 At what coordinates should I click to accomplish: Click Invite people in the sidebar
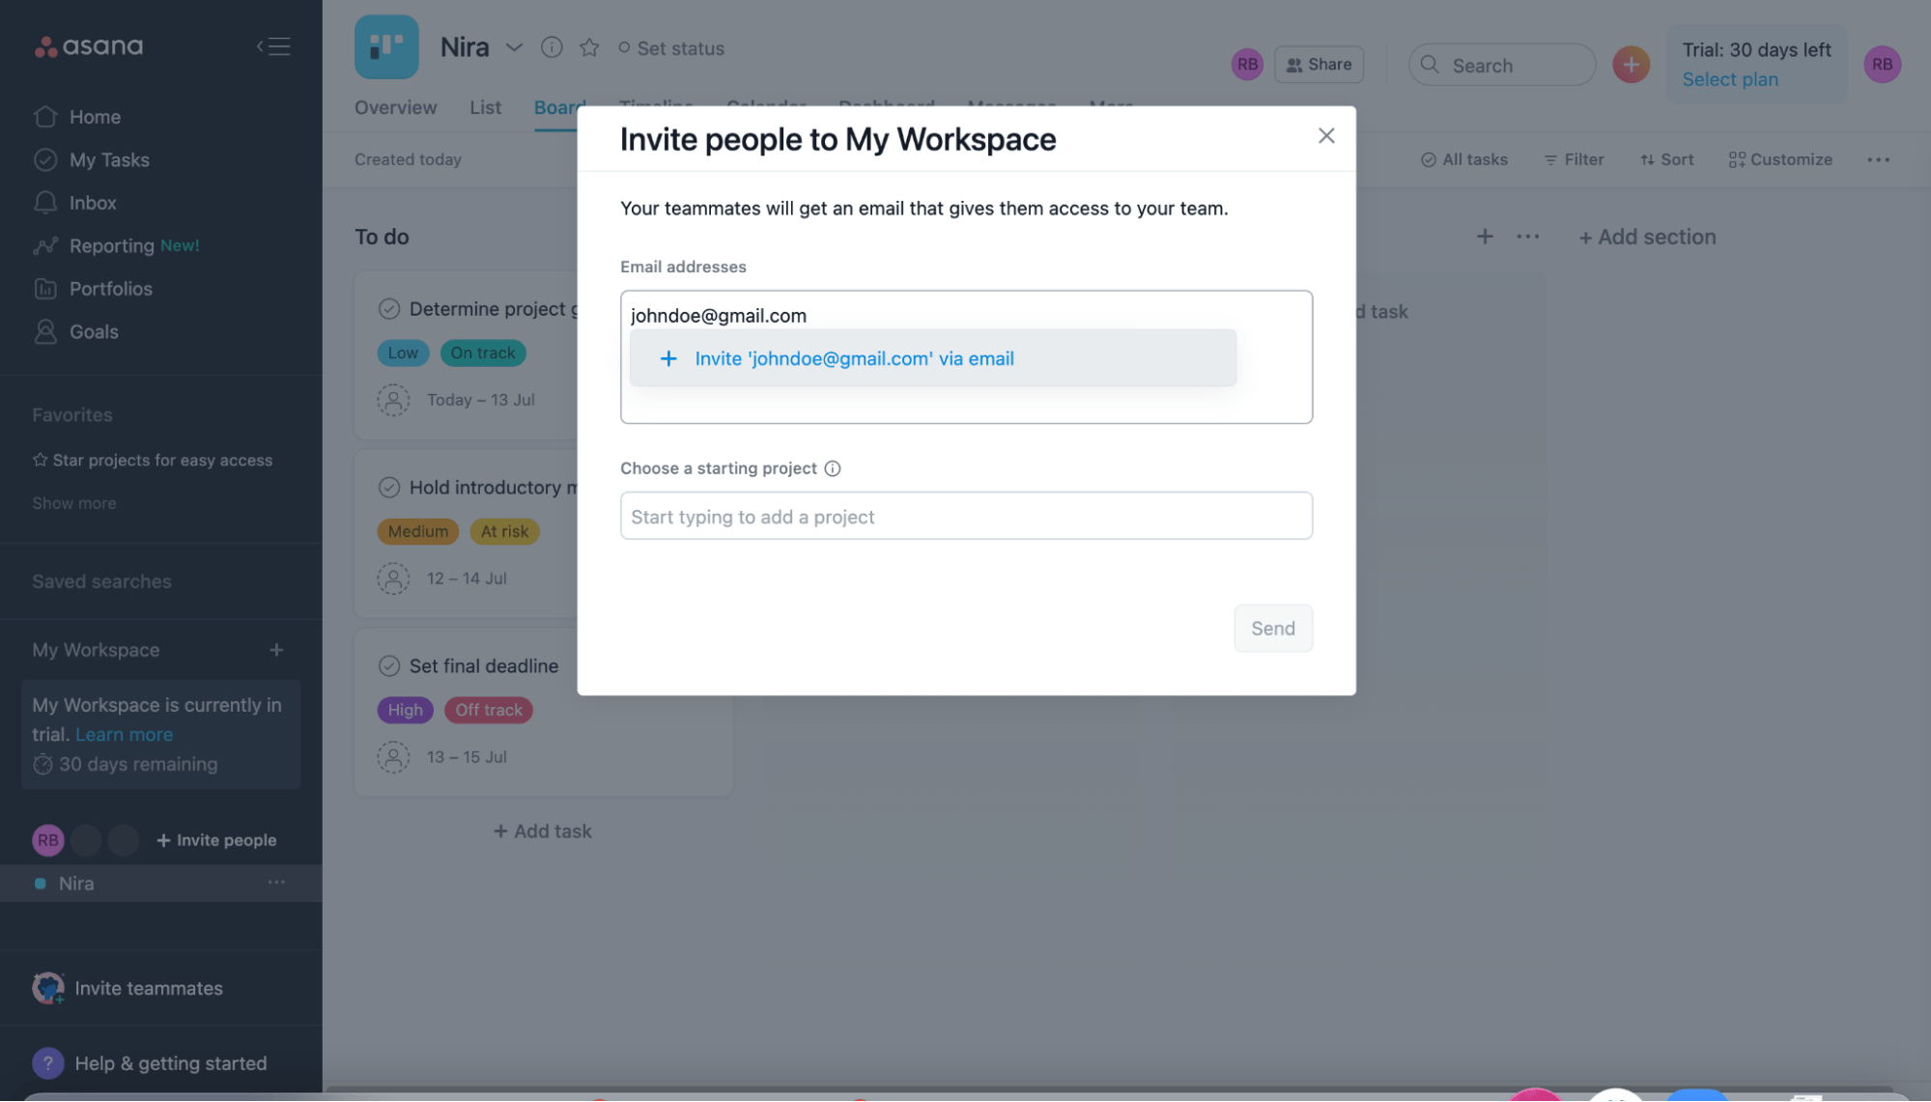pyautogui.click(x=216, y=841)
